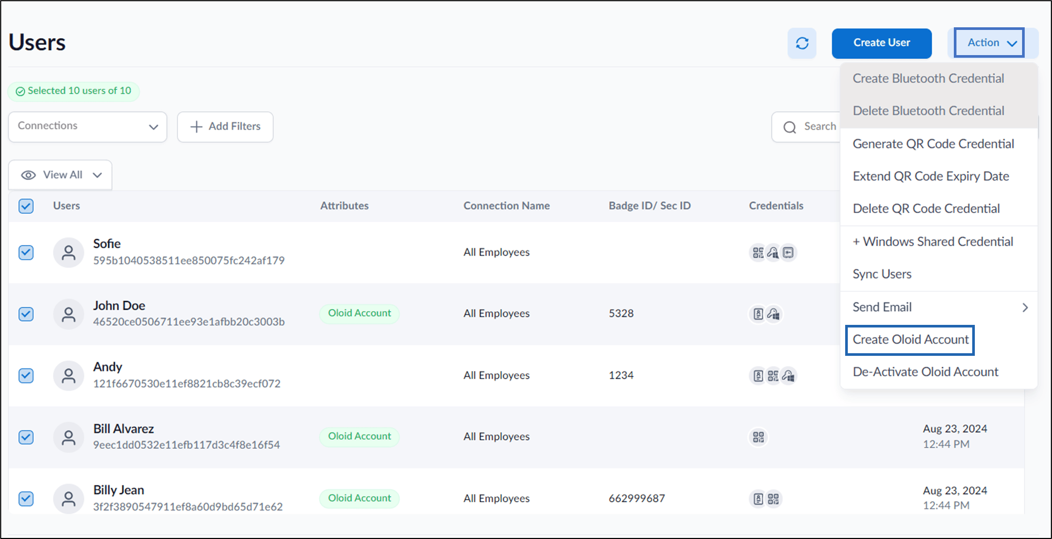Click the QR code credential icon for Andy
The width and height of the screenshot is (1052, 539).
[x=773, y=376]
